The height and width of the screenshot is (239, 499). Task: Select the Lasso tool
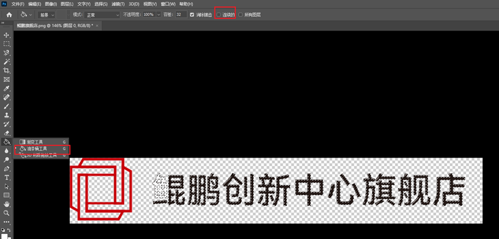(x=6, y=53)
